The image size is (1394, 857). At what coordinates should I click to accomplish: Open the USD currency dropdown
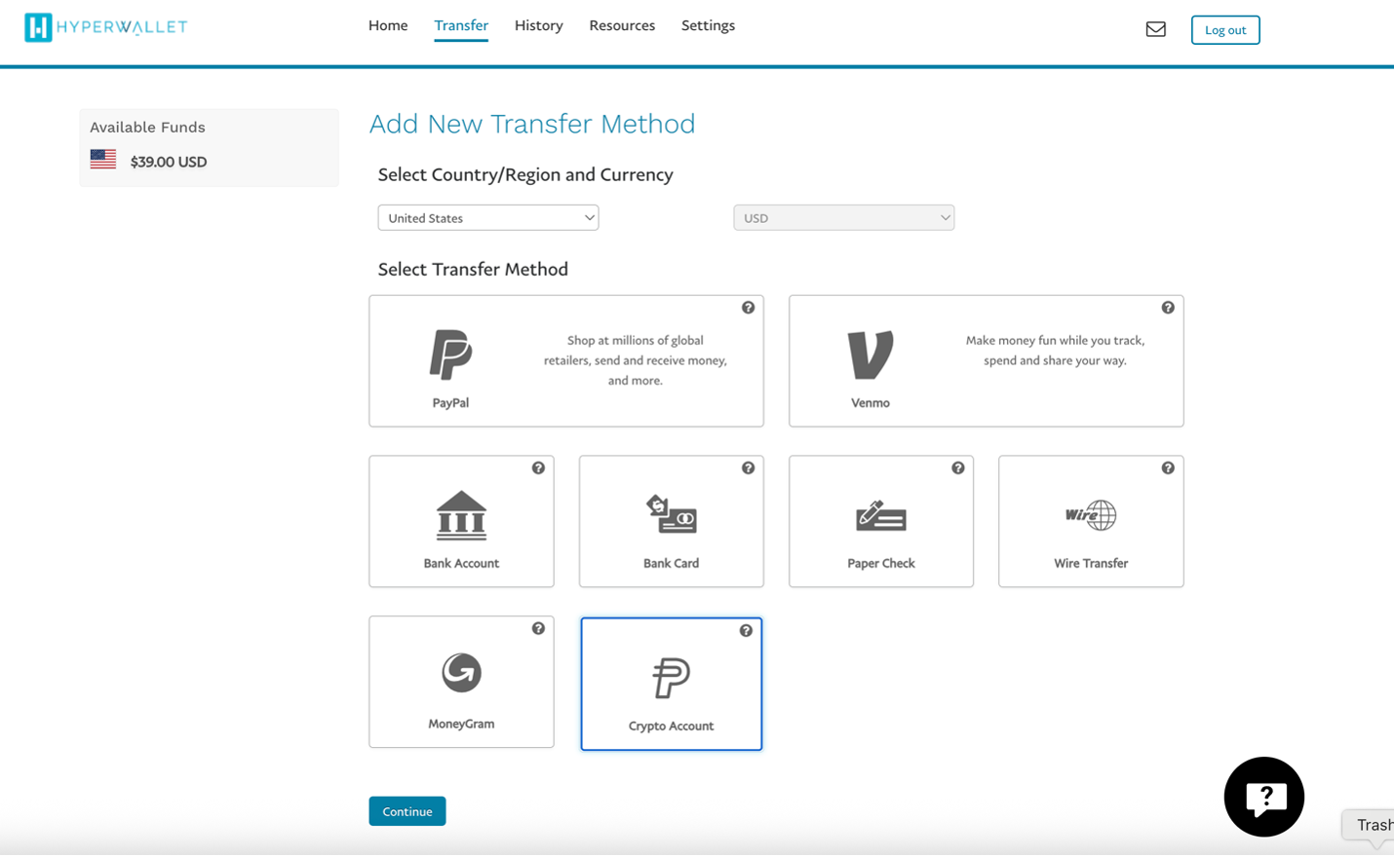[x=843, y=217]
